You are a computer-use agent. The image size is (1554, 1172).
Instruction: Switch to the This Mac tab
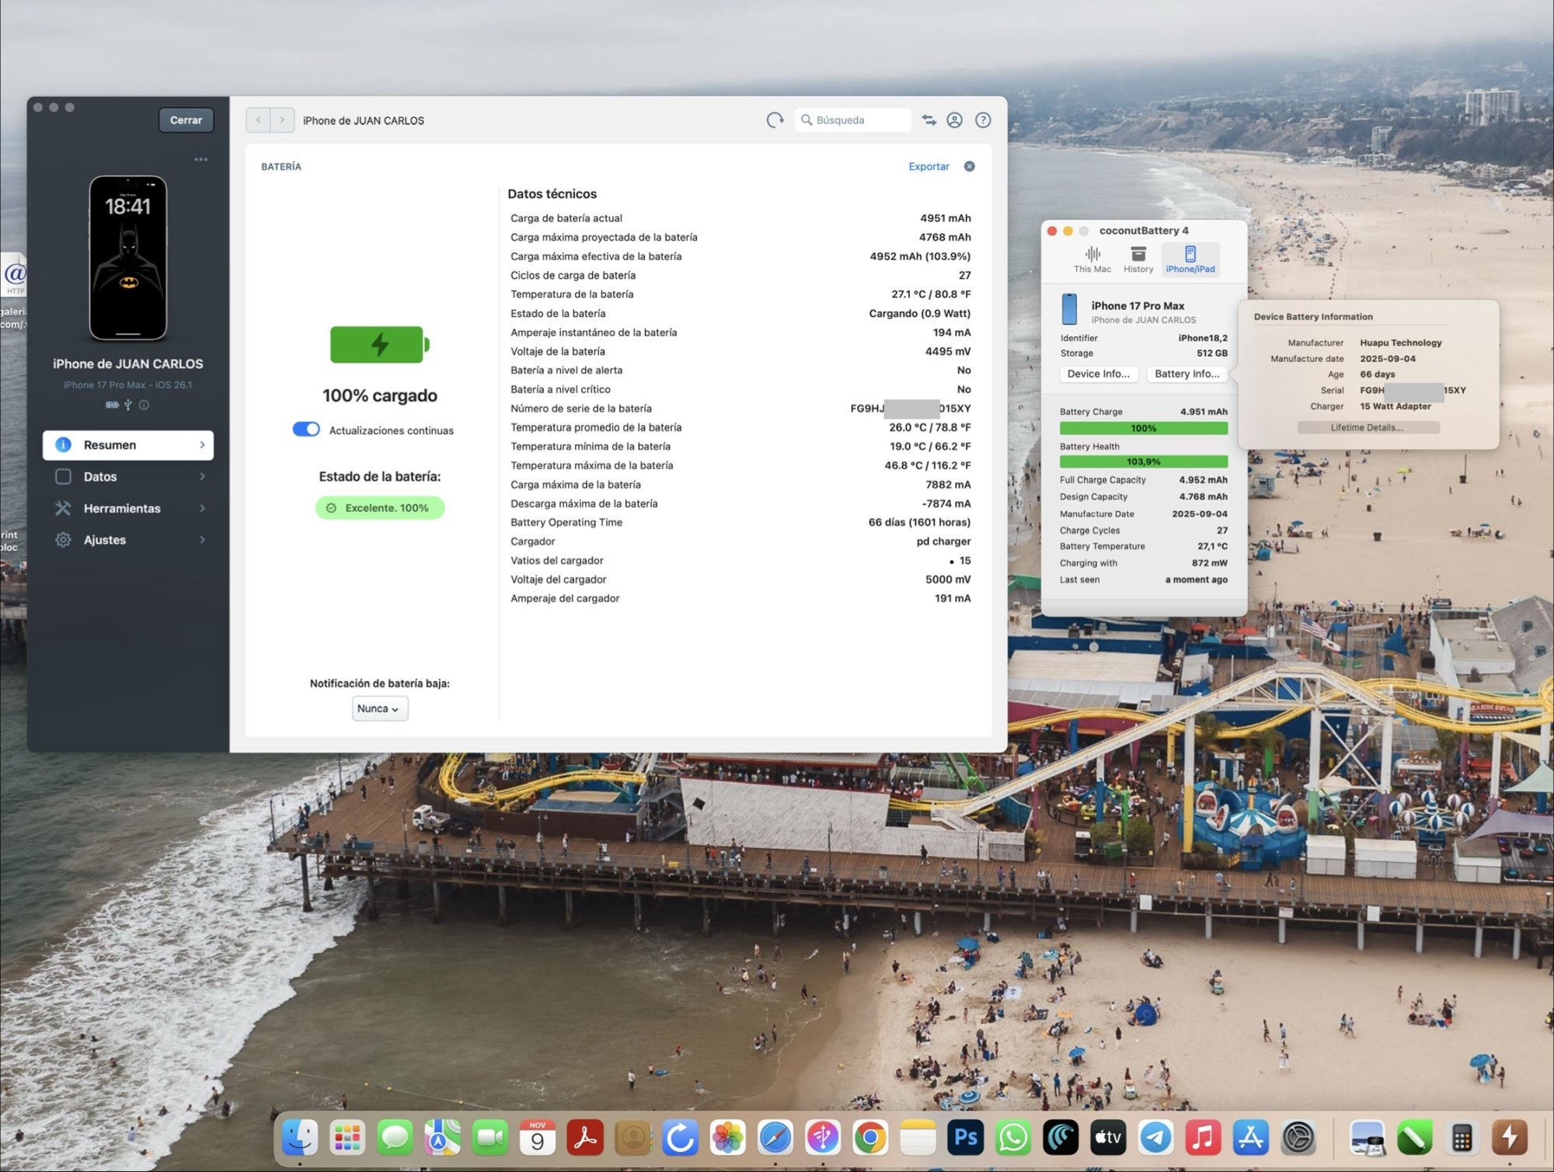(1092, 259)
